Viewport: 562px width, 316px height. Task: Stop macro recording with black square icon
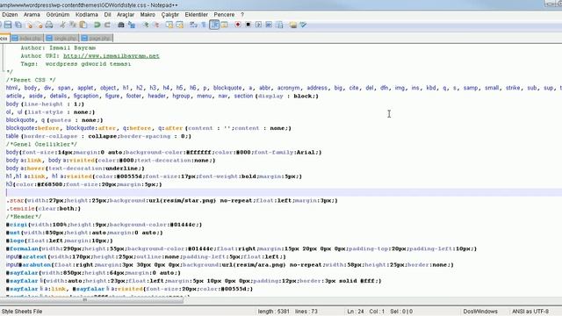tap(248, 25)
